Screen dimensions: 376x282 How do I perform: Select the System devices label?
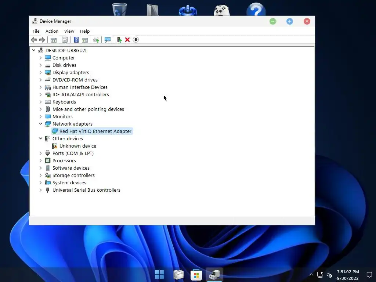click(69, 182)
